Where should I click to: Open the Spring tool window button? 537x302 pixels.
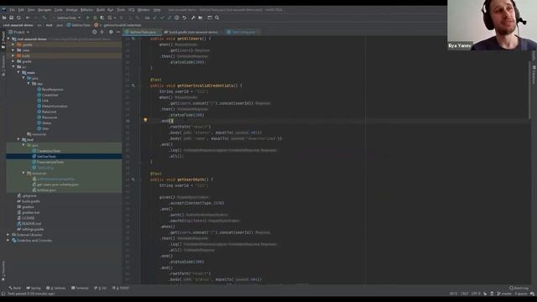point(34,288)
